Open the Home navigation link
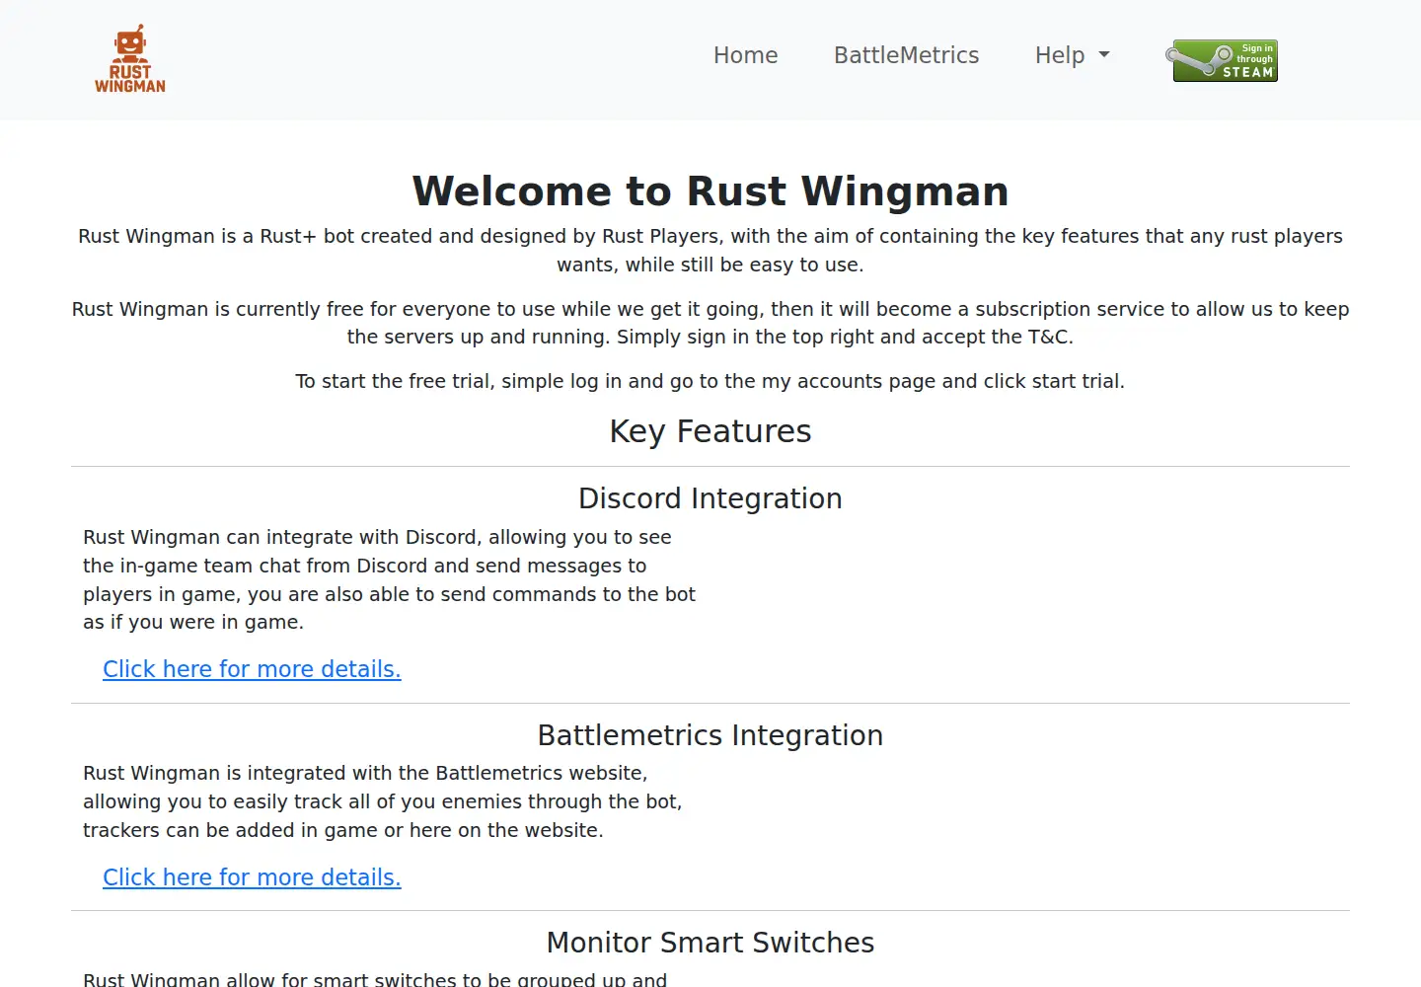The height and width of the screenshot is (987, 1421). point(746,55)
